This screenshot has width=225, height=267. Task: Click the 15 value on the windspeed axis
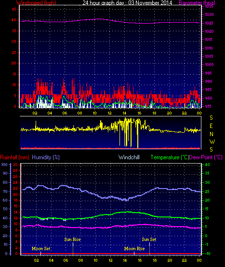14,74
